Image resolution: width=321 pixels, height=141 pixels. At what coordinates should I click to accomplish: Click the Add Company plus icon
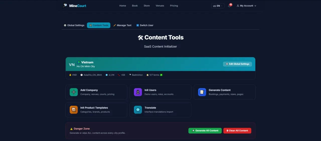(x=74, y=92)
